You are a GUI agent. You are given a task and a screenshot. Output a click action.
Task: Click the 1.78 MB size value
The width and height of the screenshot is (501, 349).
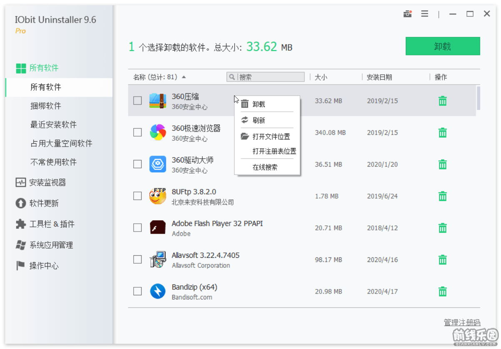(x=327, y=196)
